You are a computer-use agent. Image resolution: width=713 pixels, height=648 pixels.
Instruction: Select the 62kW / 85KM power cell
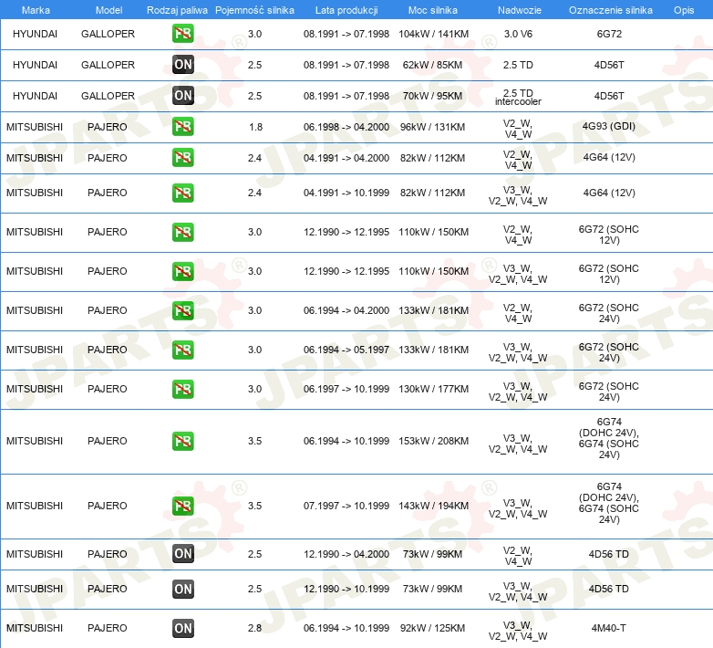tap(432, 65)
